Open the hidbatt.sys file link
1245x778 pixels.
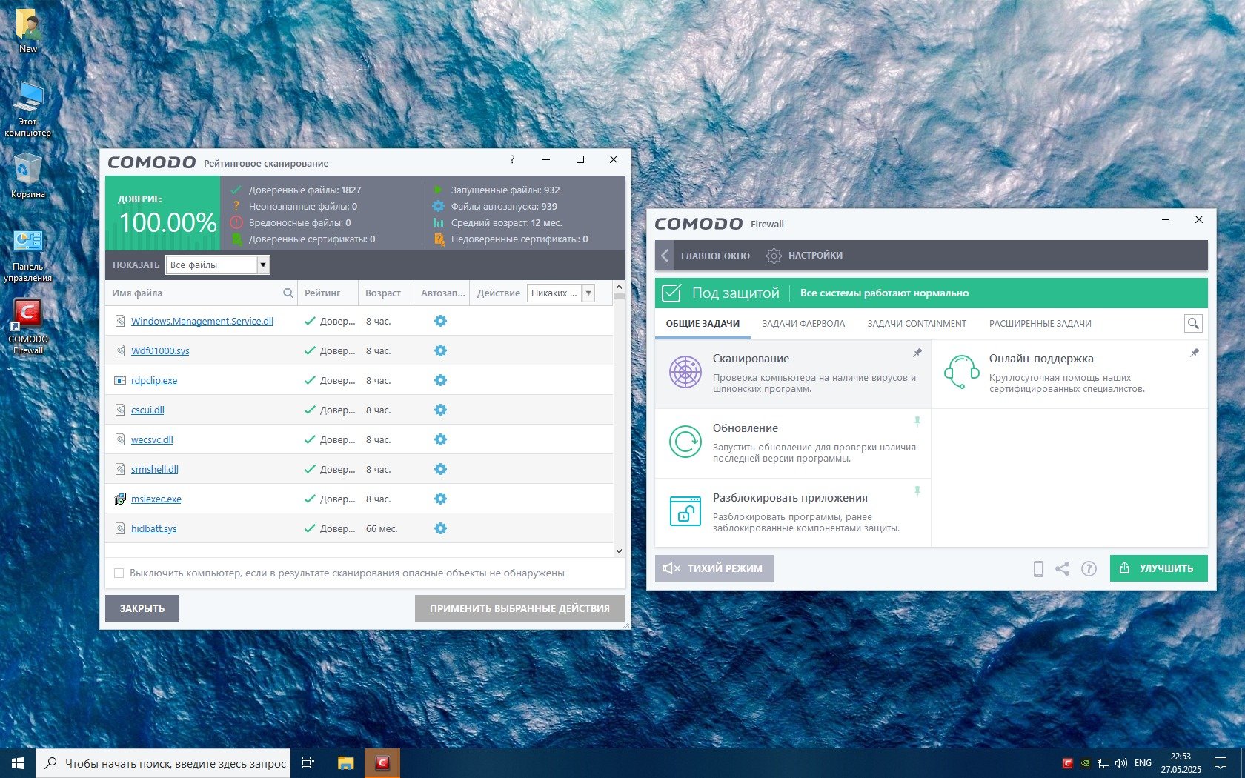[x=153, y=528]
